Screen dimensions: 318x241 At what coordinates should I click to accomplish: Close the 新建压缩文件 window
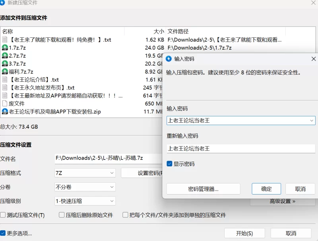(x=313, y=3)
